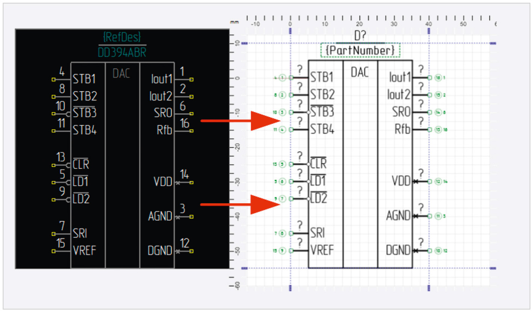Click the Rfb pin name in the black panel
Viewport: 532px width, 311px height.
165,131
